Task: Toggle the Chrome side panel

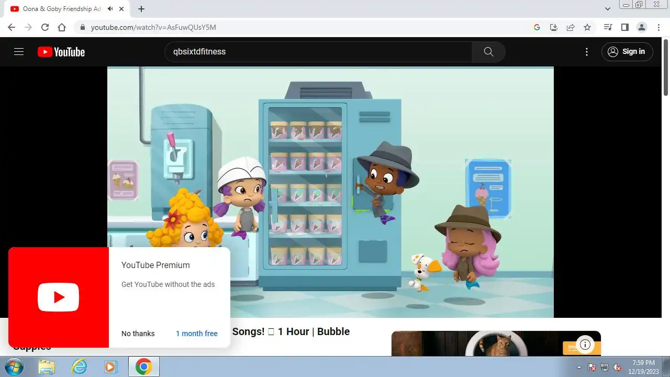Action: pyautogui.click(x=624, y=27)
